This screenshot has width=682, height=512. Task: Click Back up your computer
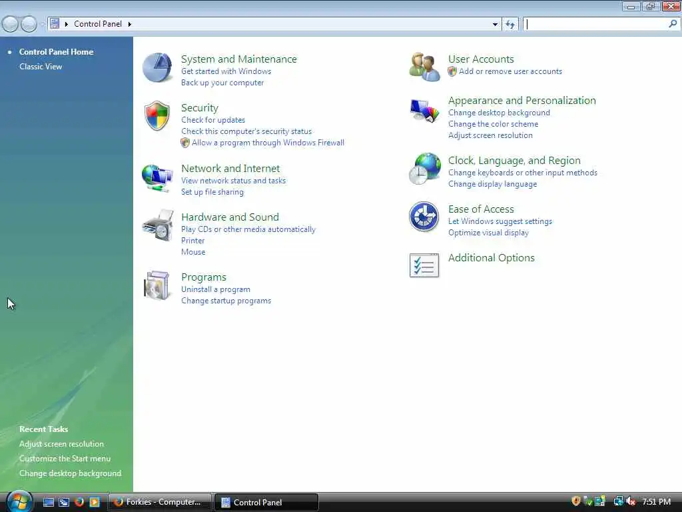click(x=222, y=83)
